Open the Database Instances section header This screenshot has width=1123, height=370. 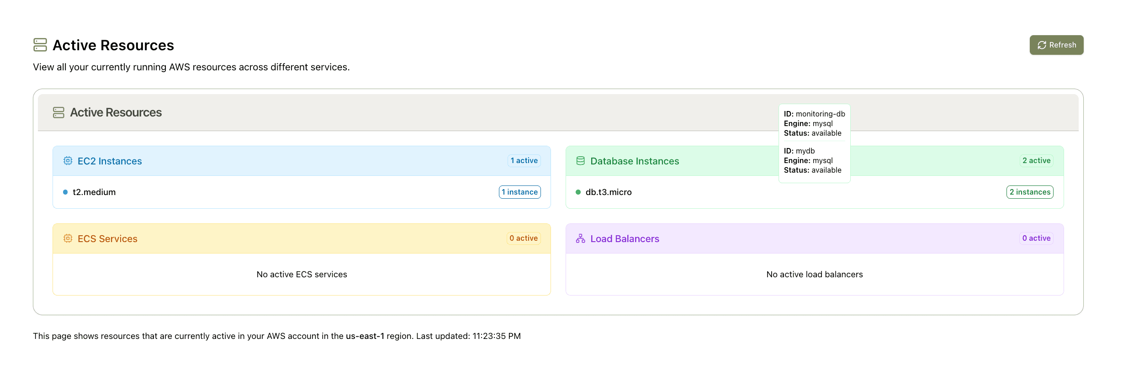click(815, 161)
